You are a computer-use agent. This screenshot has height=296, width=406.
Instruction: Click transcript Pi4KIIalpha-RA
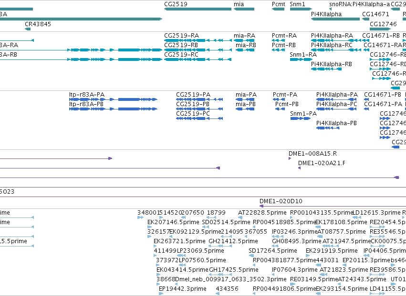click(332, 35)
